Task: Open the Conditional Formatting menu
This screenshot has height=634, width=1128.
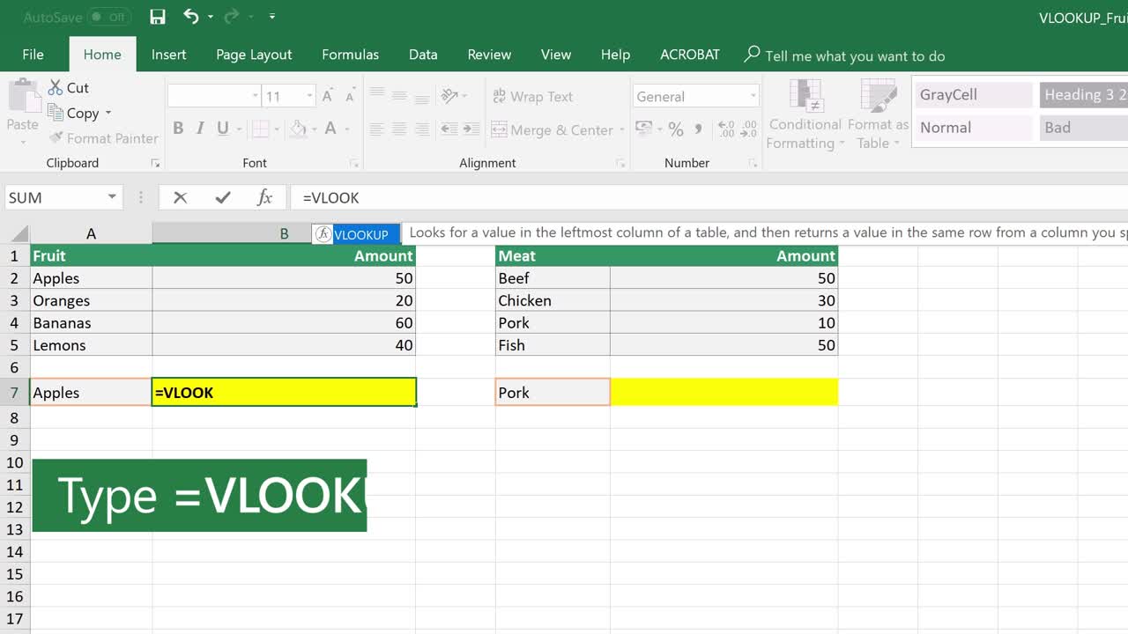Action: click(x=805, y=114)
